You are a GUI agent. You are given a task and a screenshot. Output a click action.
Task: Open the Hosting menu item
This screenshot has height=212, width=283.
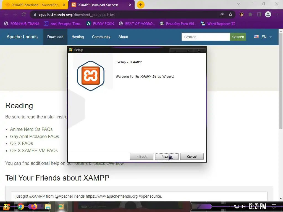click(x=78, y=37)
